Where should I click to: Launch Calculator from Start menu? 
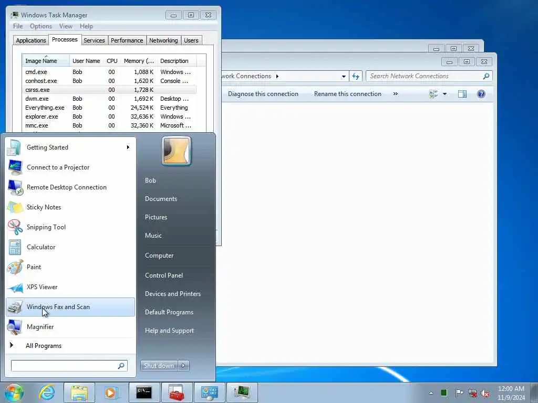tap(70, 247)
